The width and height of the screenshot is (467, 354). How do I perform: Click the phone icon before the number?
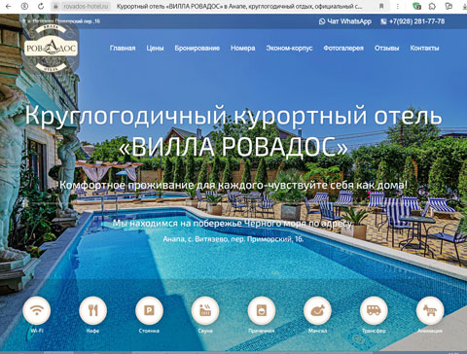[x=383, y=21]
